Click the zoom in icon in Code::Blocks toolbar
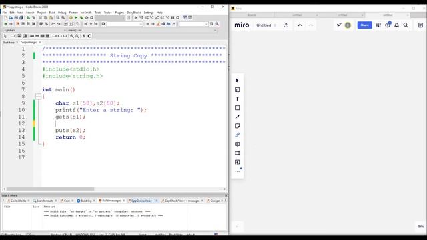This screenshot has height=240, width=427. (72, 36)
